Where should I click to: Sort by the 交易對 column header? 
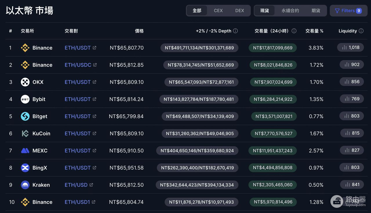[x=71, y=31]
